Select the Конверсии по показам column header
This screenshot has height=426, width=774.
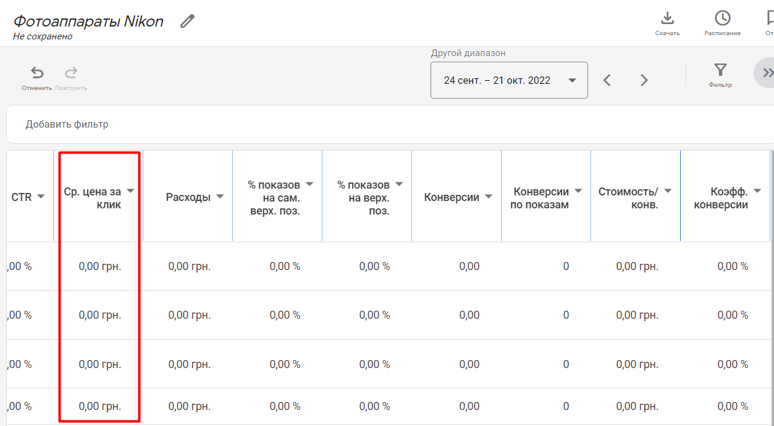point(539,198)
